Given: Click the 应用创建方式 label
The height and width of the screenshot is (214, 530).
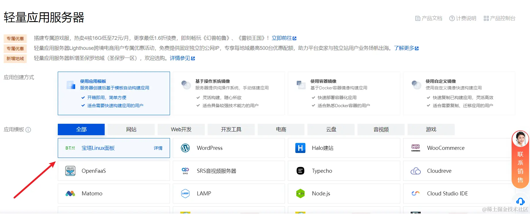Looking at the screenshot, I should (x=19, y=77).
